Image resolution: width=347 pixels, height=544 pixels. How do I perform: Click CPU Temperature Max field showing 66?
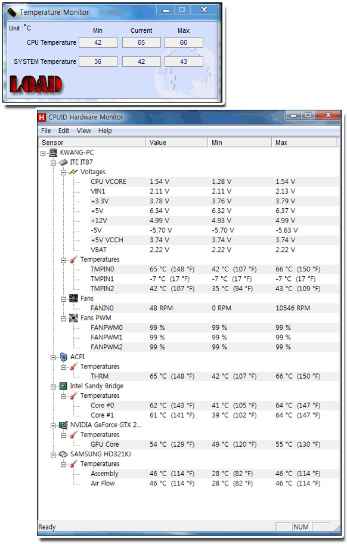point(184,42)
